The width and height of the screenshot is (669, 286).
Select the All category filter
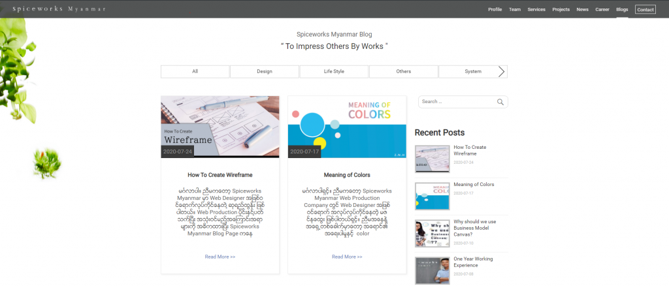tap(195, 72)
